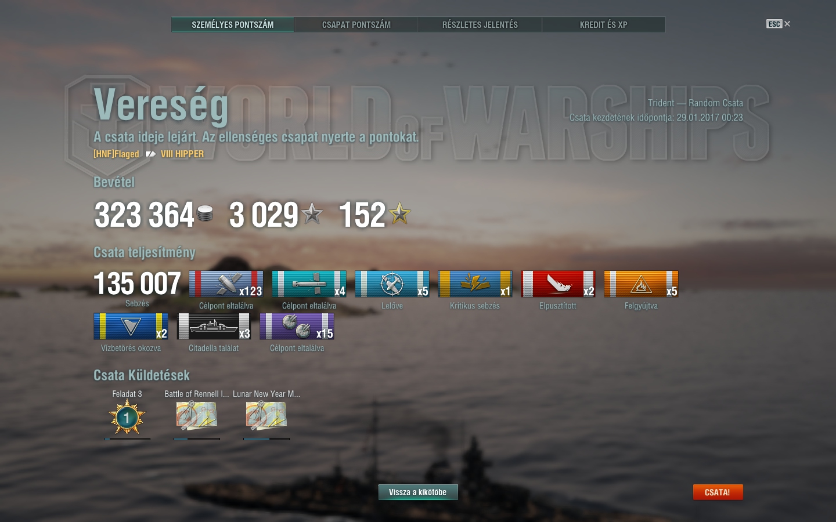Image resolution: width=836 pixels, height=522 pixels.
Task: Click the aircraft shot down ribbon x5
Action: coord(392,284)
